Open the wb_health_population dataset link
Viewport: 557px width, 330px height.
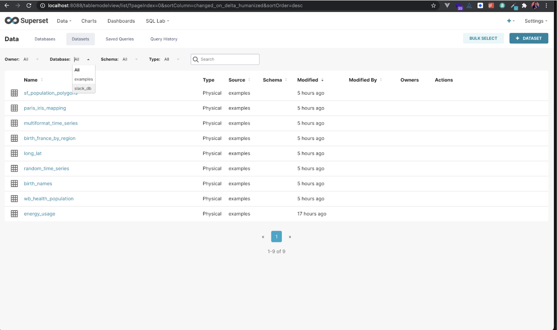49,198
